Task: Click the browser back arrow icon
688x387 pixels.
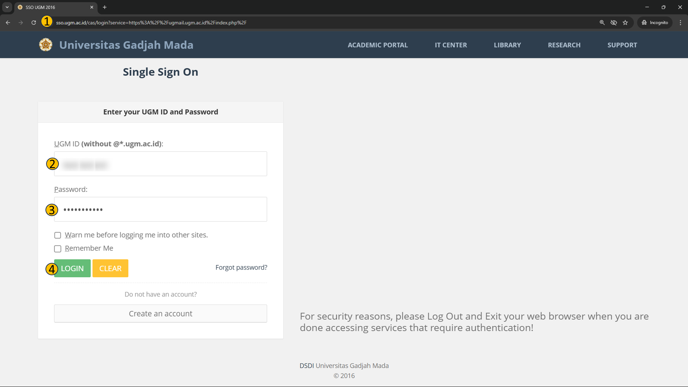Action: (8, 23)
